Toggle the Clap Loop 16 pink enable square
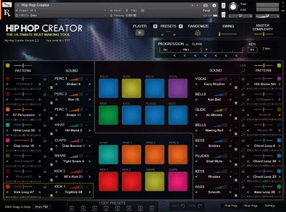 pyautogui.click(x=7, y=140)
